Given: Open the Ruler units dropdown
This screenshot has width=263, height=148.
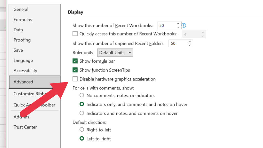Looking at the screenshot, I should (x=115, y=53).
